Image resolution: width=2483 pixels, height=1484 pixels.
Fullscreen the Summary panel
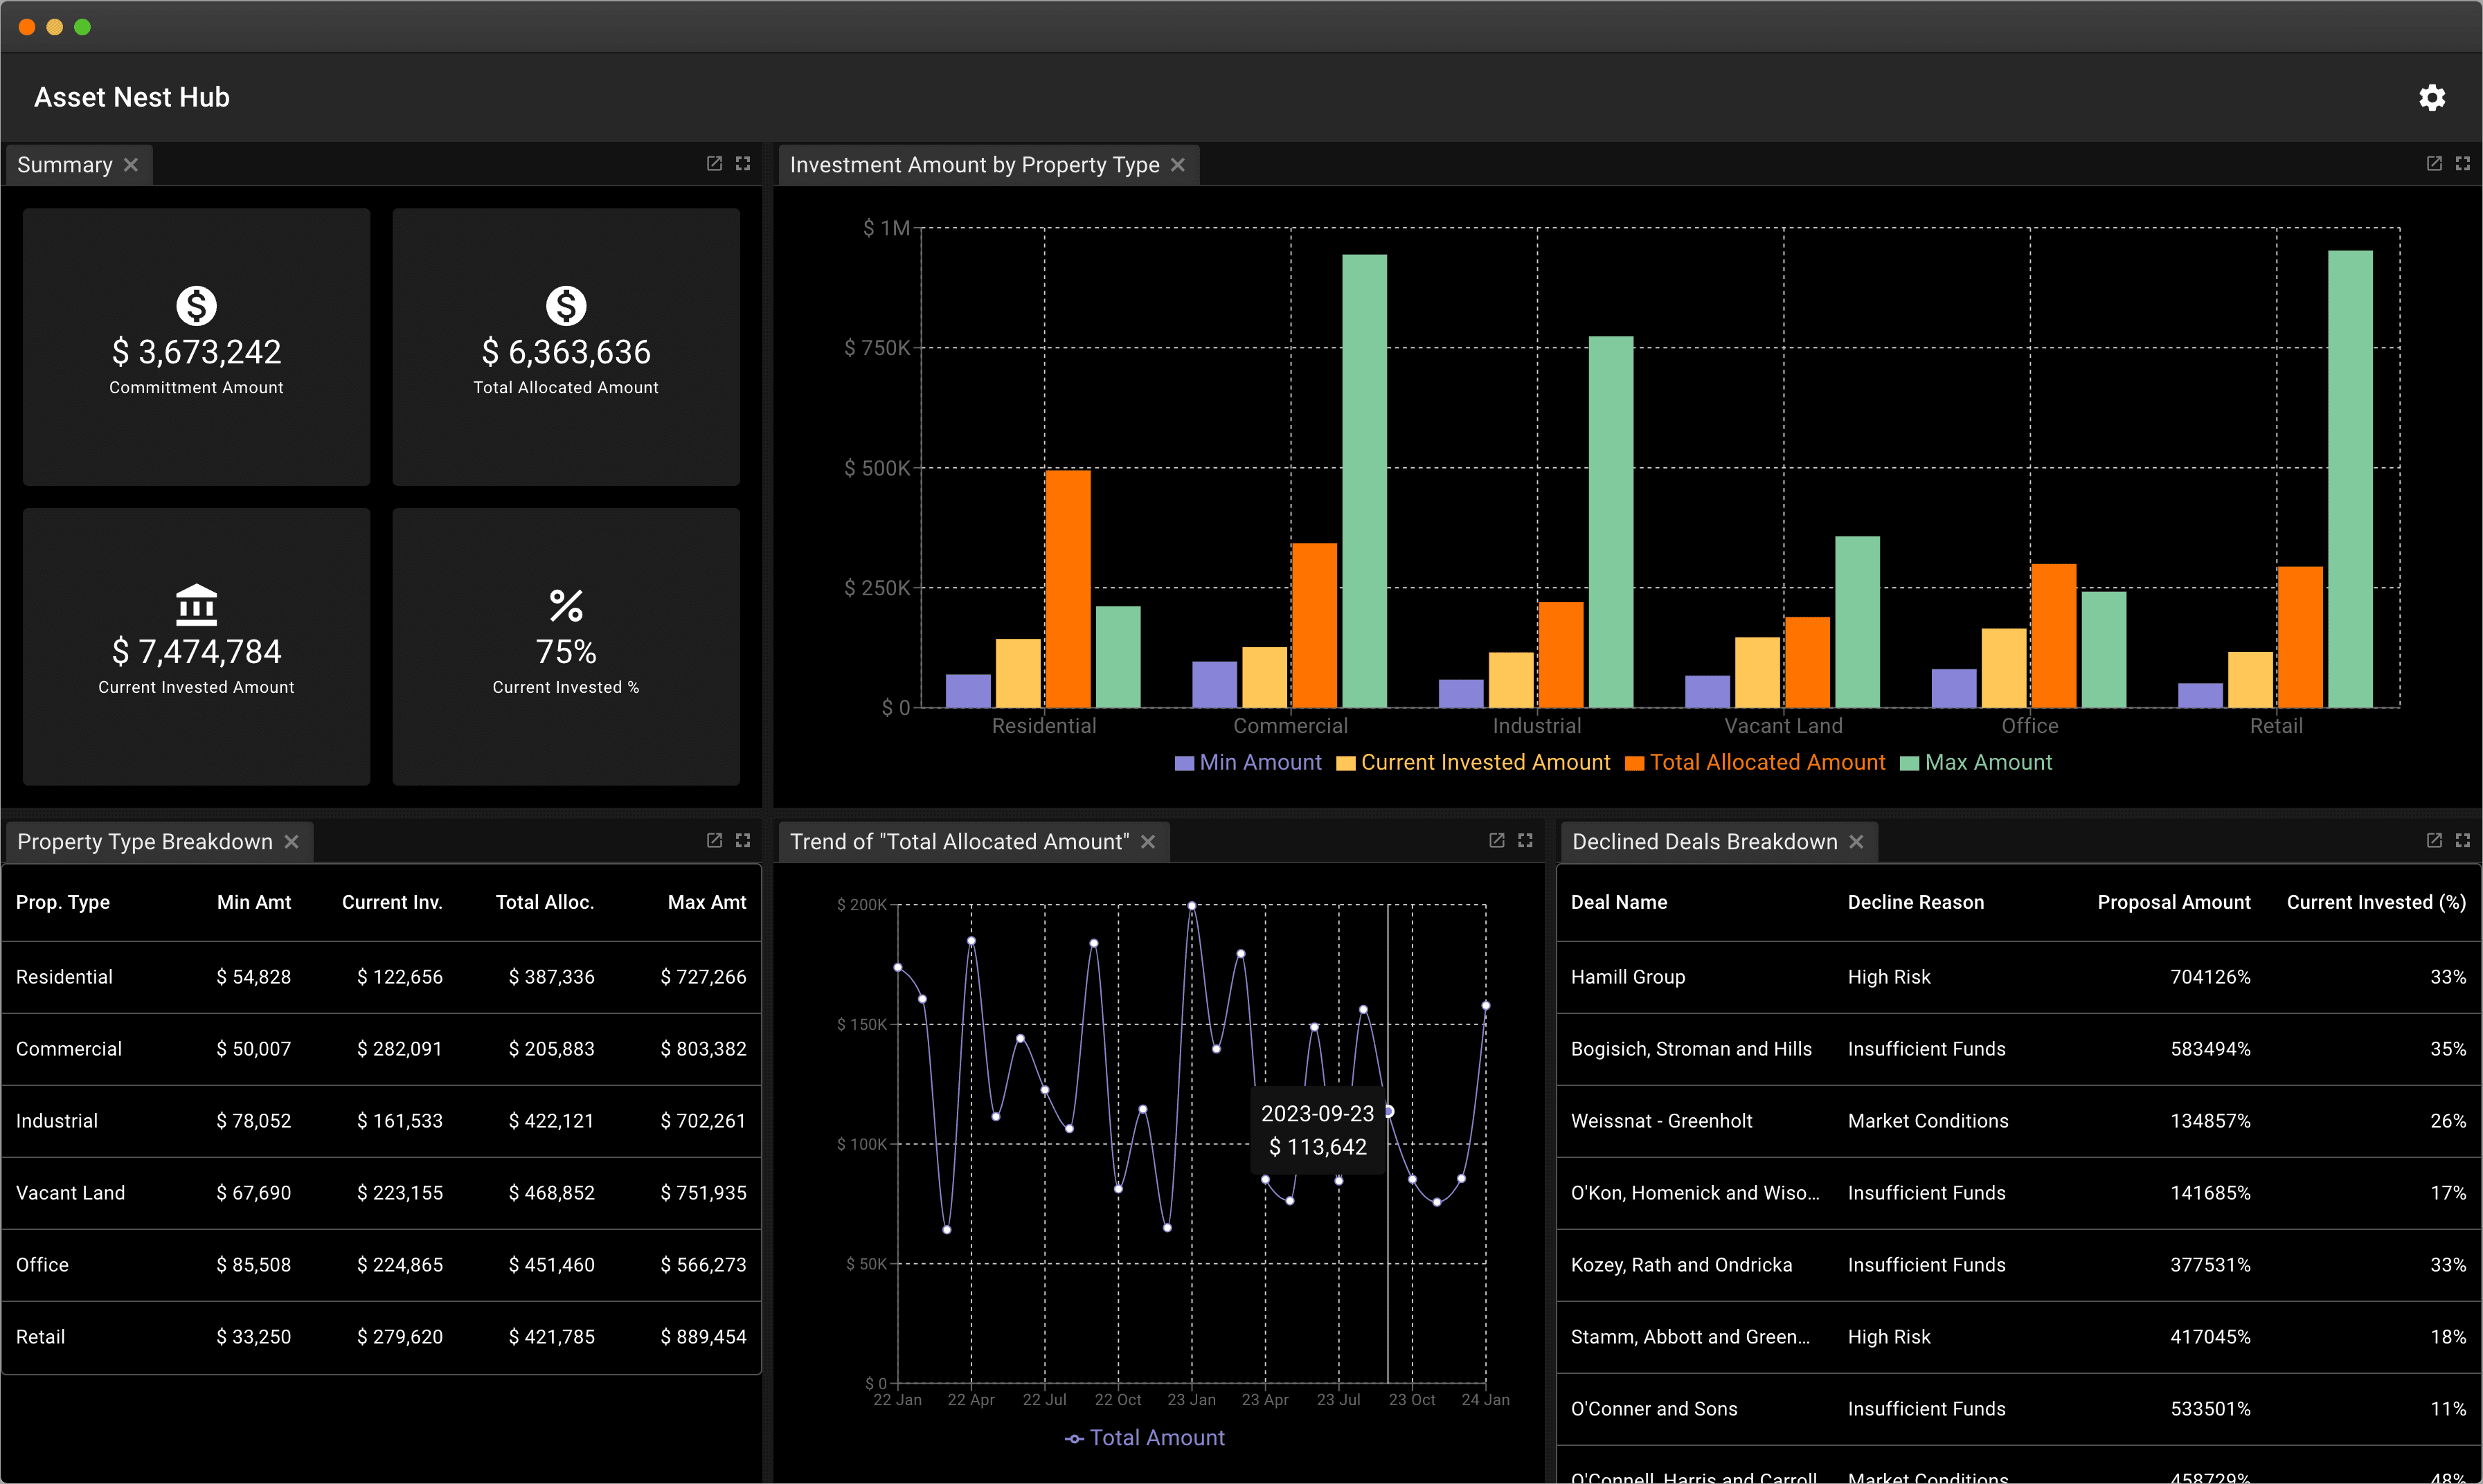743,163
